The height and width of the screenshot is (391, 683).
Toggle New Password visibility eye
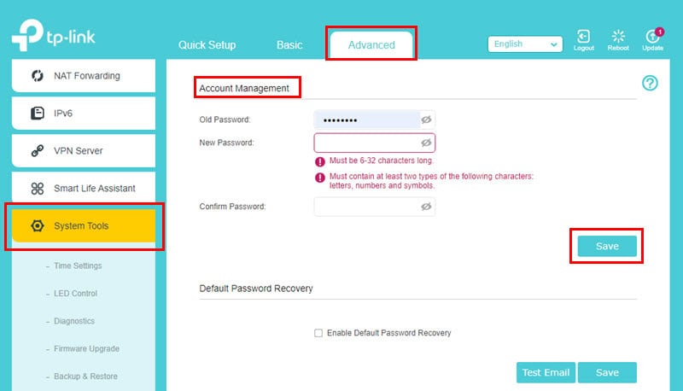tap(426, 143)
